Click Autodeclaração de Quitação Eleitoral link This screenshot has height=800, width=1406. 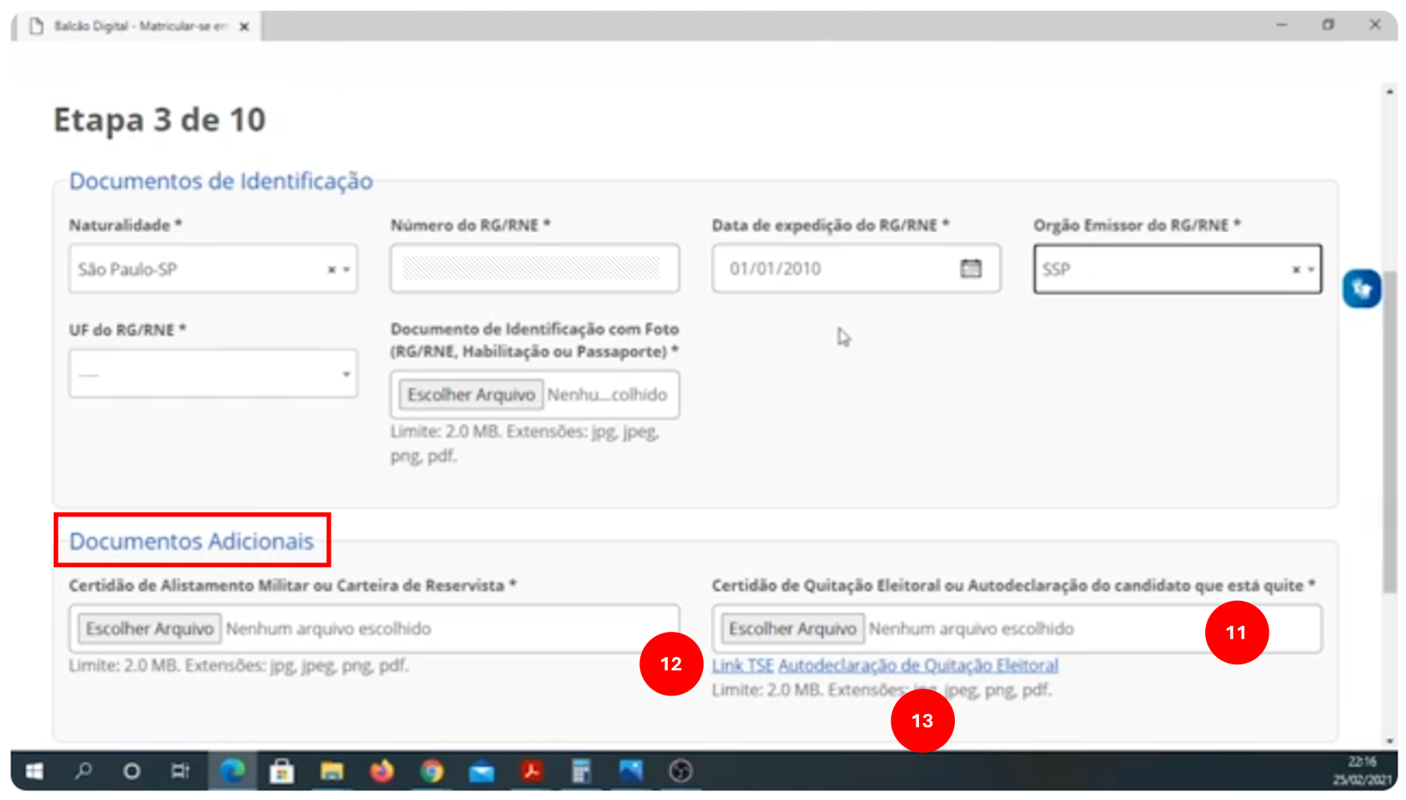(917, 665)
